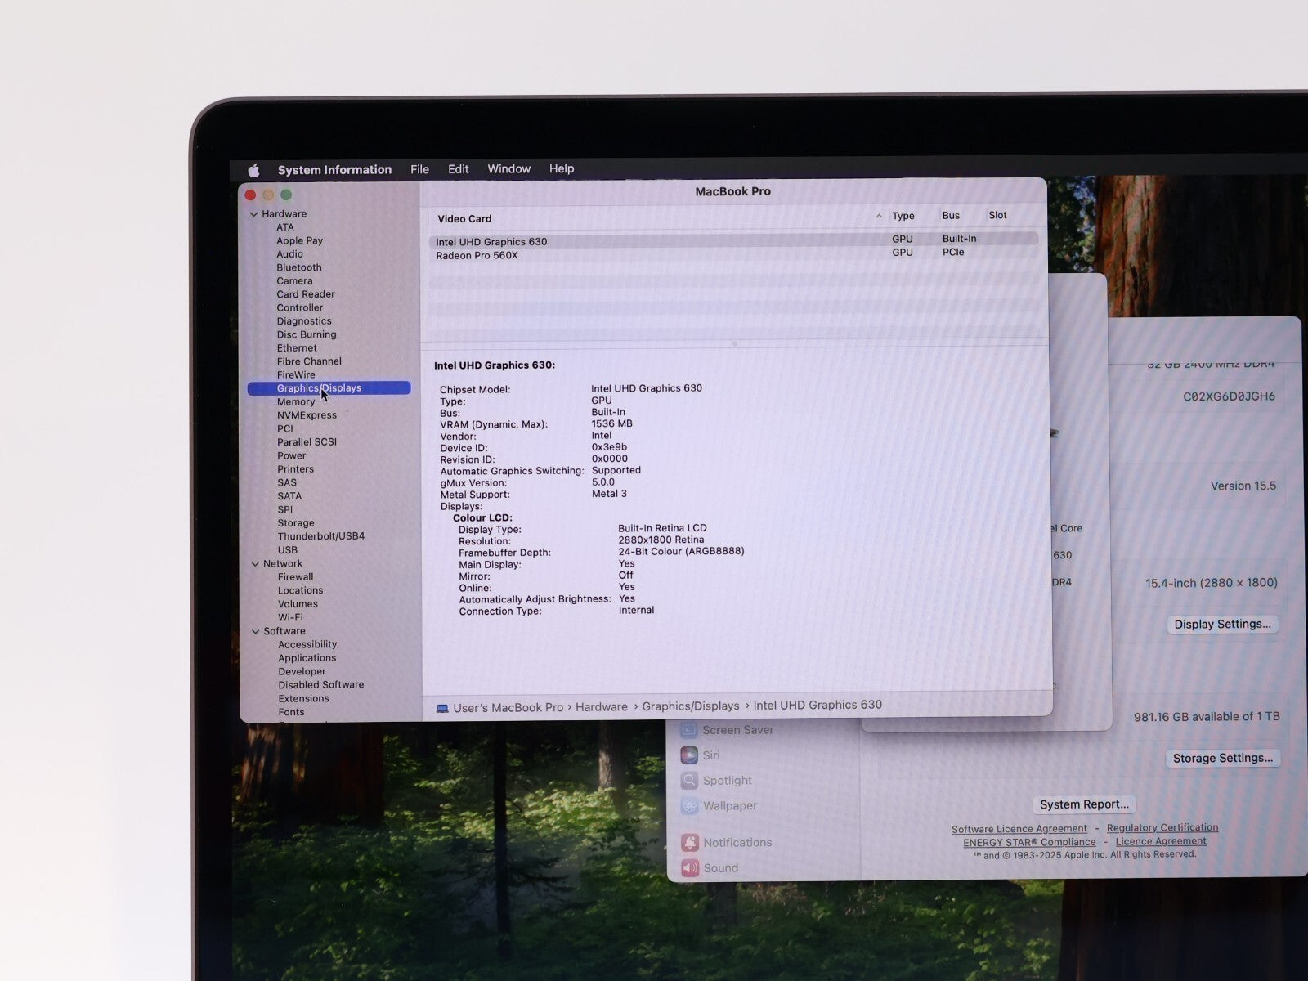This screenshot has width=1308, height=981.
Task: Open Notifications icon in Settings sidebar
Action: (690, 843)
